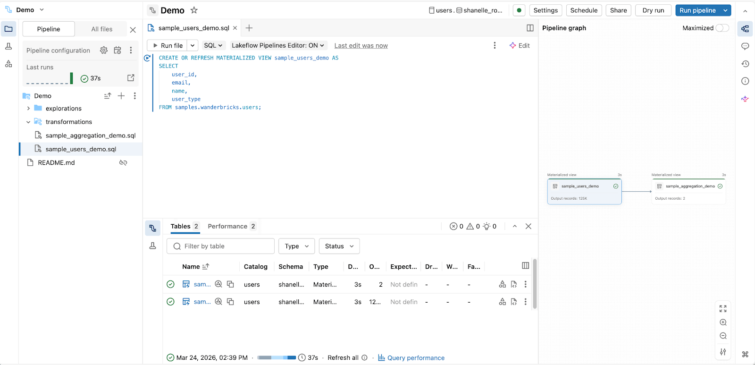Viewport: 755px width, 365px height.
Task: Open the Type filter dropdown
Action: click(296, 246)
